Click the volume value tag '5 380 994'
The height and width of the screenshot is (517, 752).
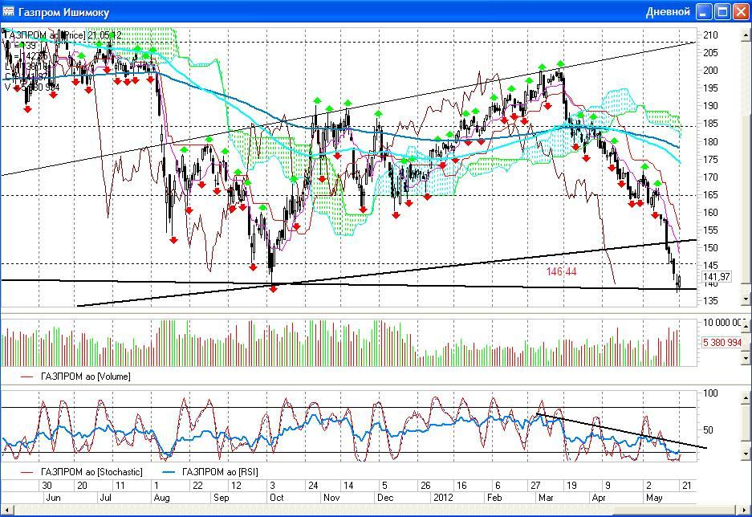point(722,343)
